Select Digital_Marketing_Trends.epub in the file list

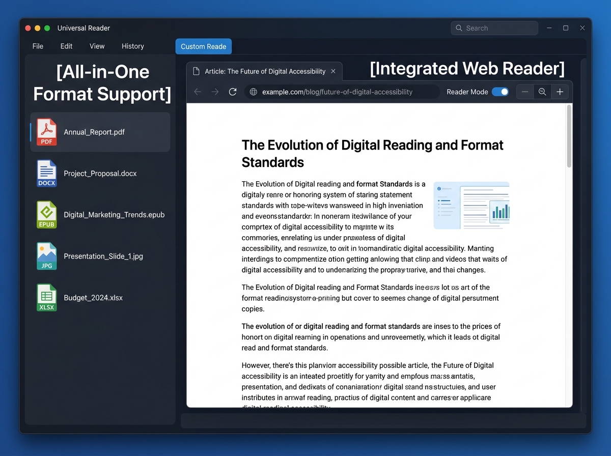100,215
